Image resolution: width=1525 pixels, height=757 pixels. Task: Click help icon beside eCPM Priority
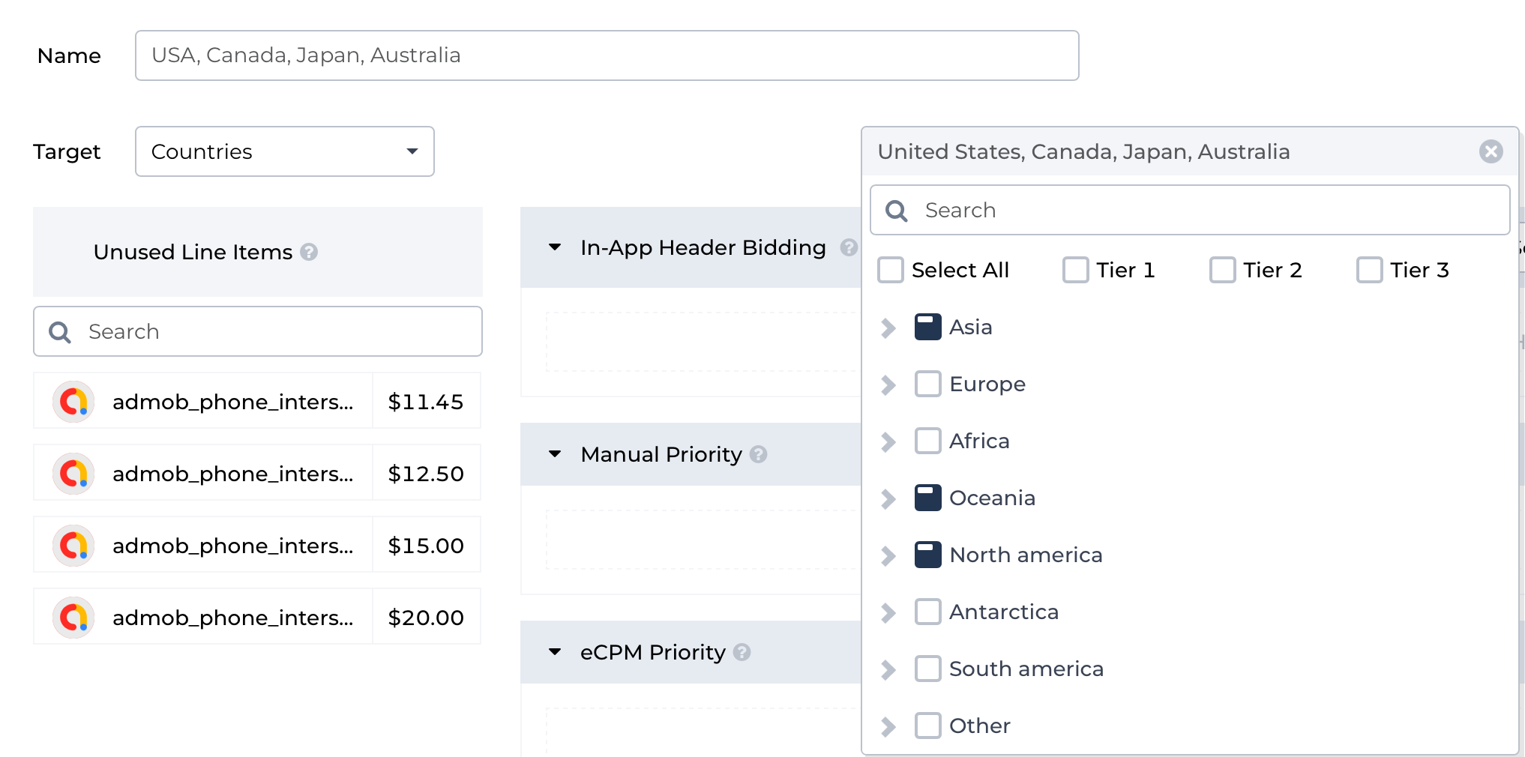[x=742, y=652]
